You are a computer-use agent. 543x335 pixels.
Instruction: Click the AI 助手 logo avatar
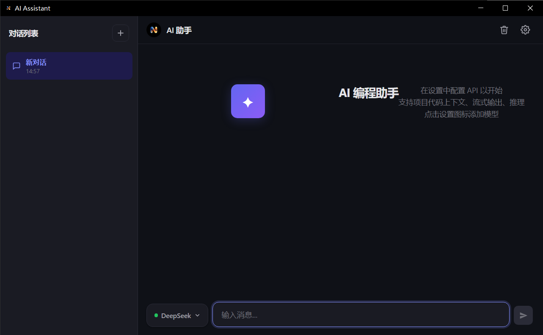[154, 30]
